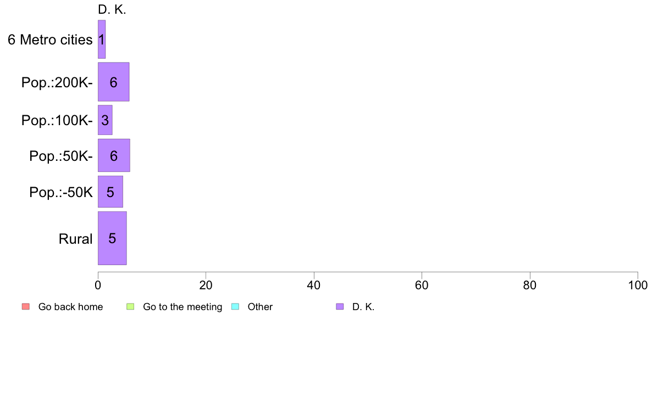Screen dimensions: 653x404
Task: Click the 6 Metro cities bar
Action: point(102,39)
